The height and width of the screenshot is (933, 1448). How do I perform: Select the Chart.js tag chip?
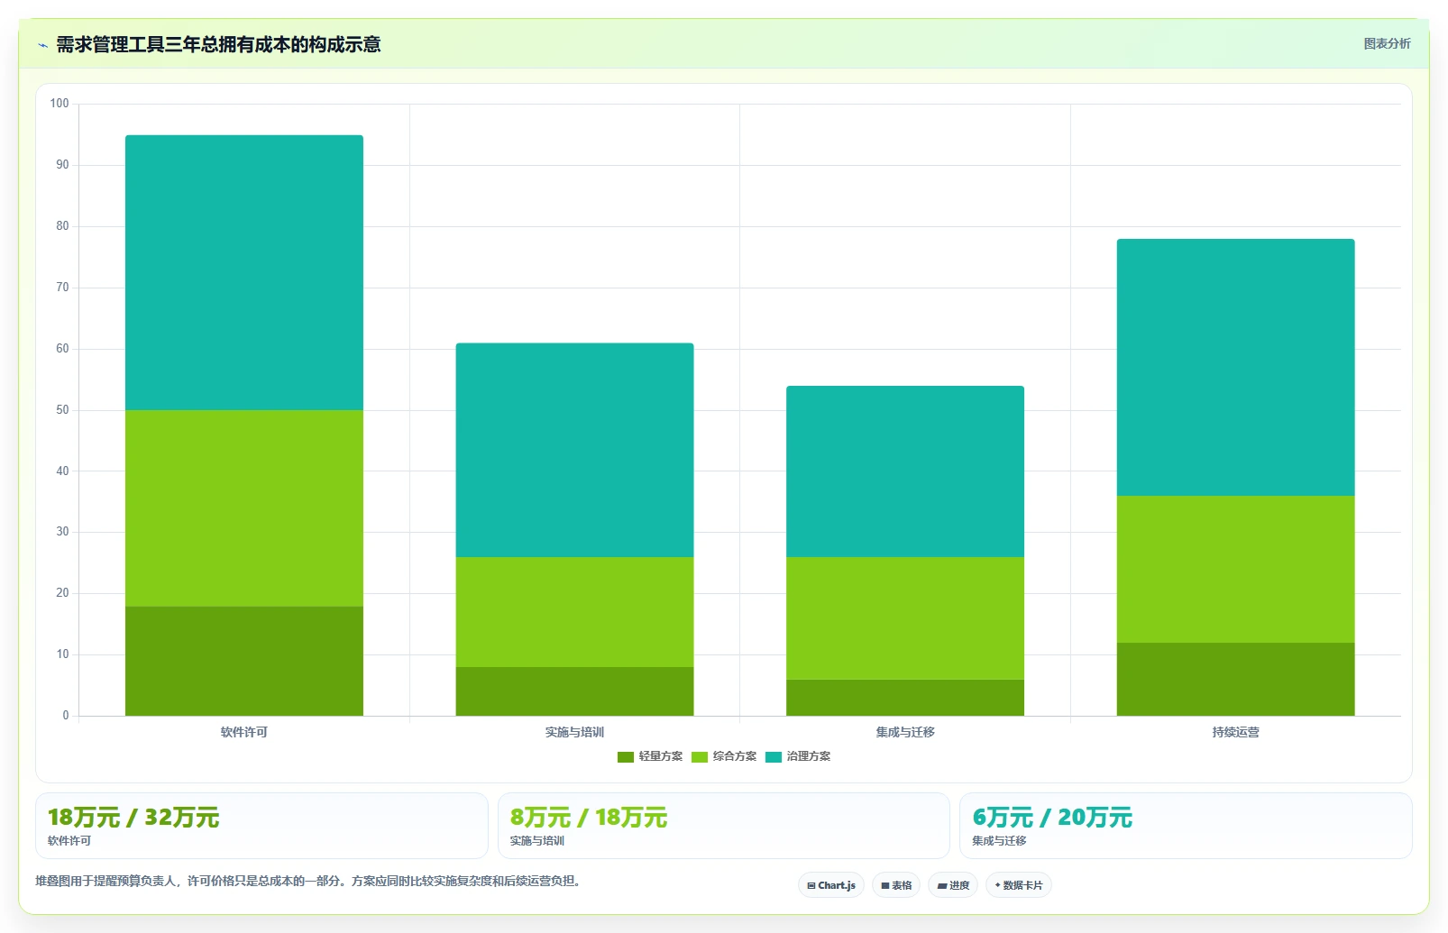[x=831, y=885]
